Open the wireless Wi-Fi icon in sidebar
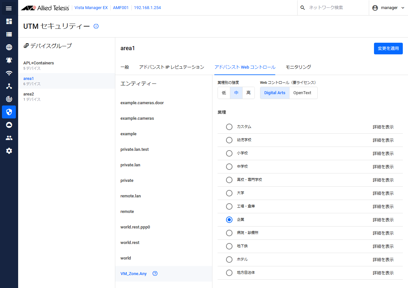This screenshot has width=408, height=288. pos(9,73)
